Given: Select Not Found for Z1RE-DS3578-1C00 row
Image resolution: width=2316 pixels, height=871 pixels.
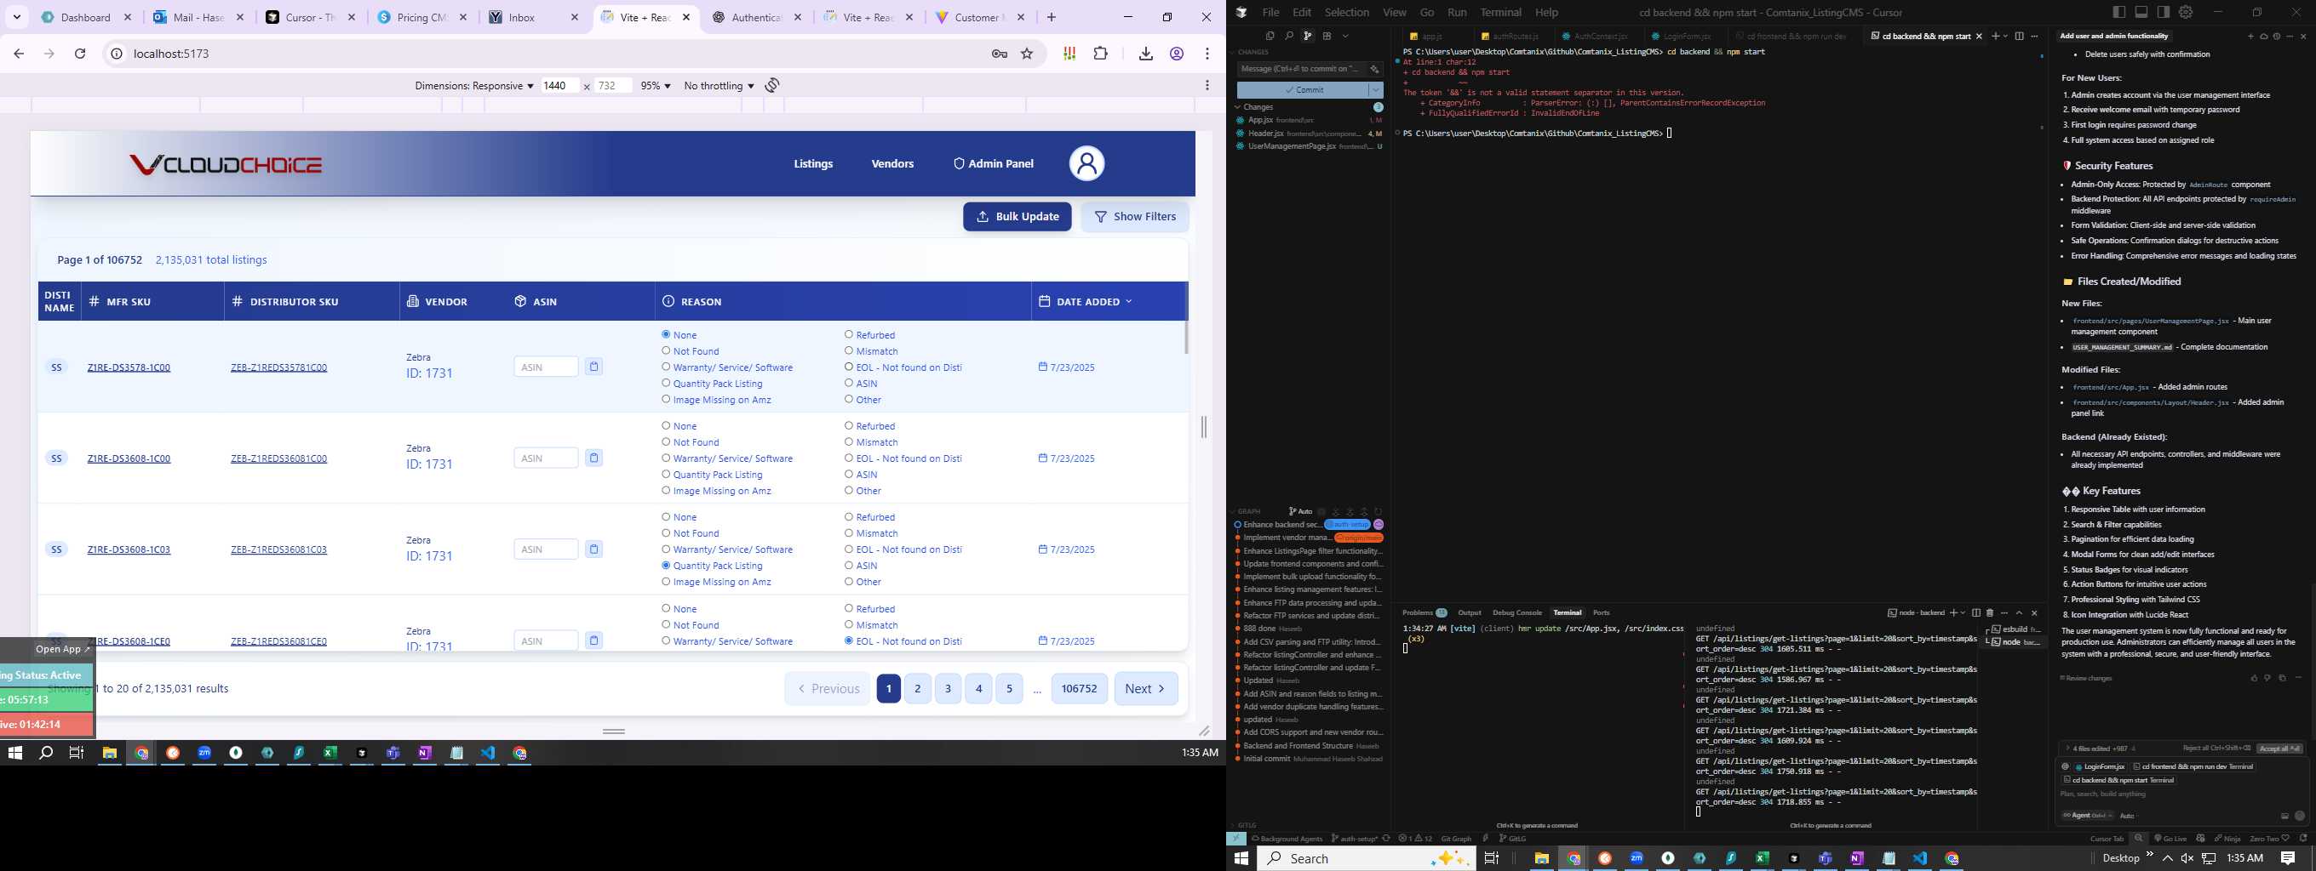Looking at the screenshot, I should (666, 351).
